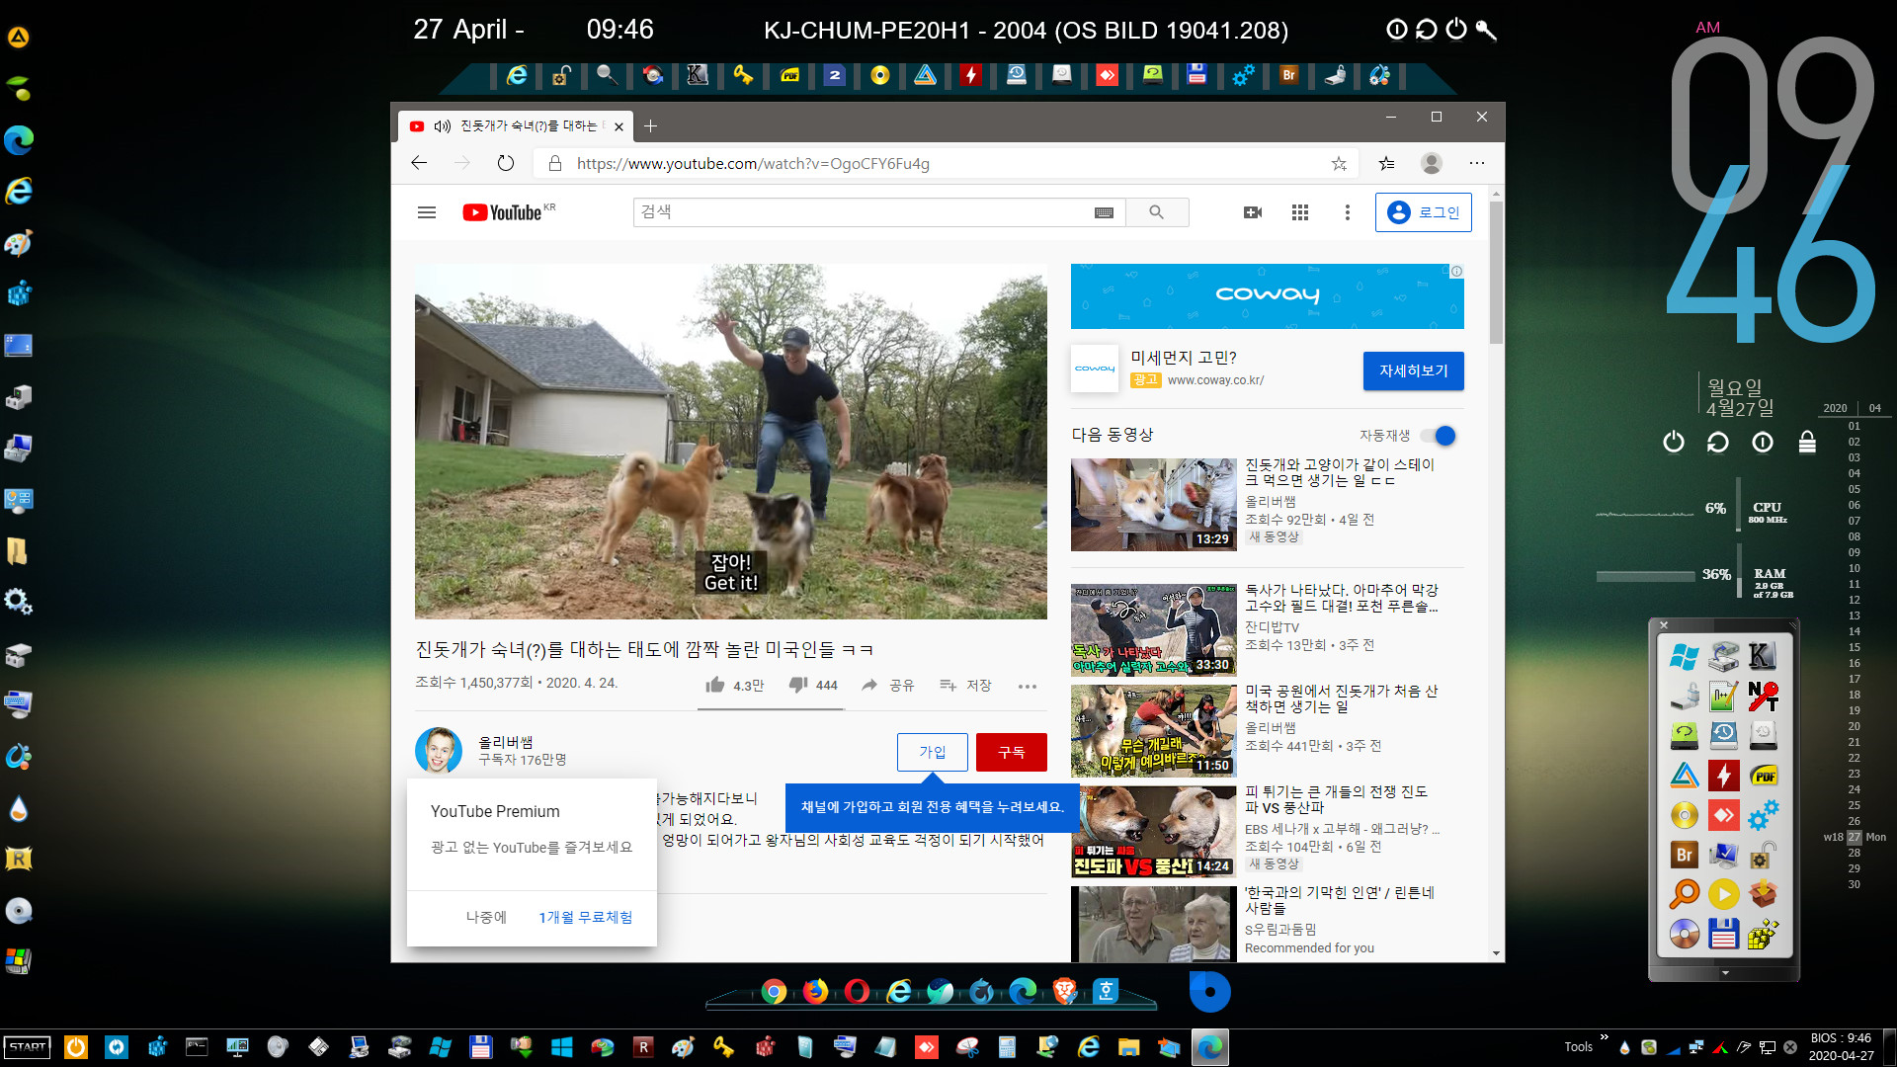Like the video with thumbs up
The image size is (1897, 1067).
point(734,685)
